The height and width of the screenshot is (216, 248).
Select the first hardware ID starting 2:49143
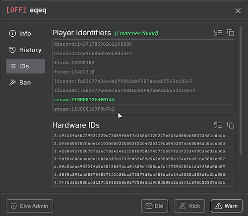(x=143, y=136)
